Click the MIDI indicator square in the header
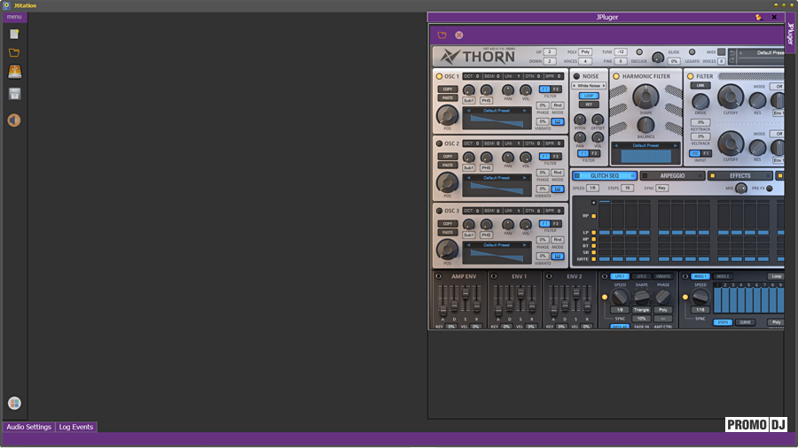798x448 pixels. click(x=721, y=52)
